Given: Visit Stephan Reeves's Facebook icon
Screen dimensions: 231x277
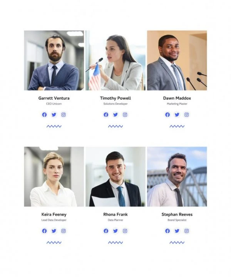Looking at the screenshot, I should click(167, 231).
